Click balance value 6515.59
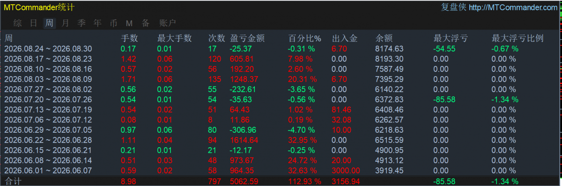The image size is (562, 186). tap(389, 140)
